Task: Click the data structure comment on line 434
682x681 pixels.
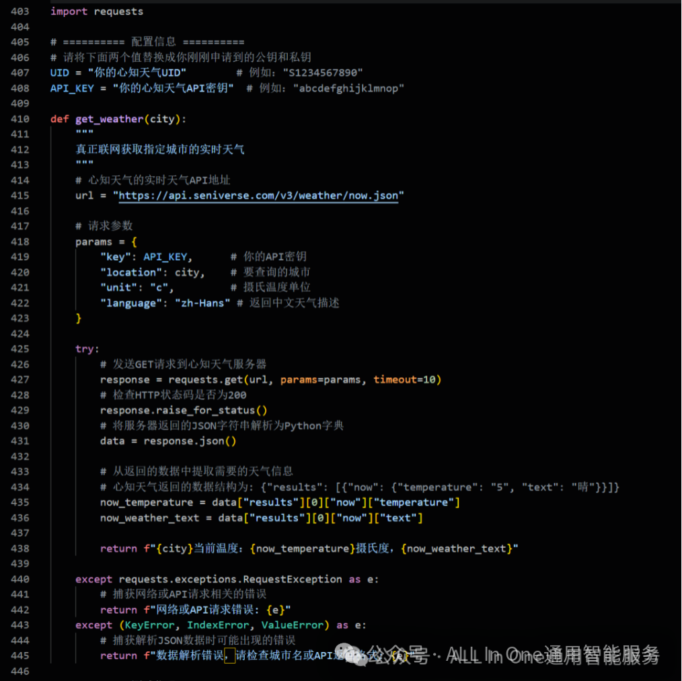Action: [x=360, y=487]
